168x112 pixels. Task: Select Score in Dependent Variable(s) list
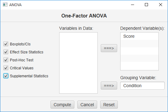click(x=139, y=36)
